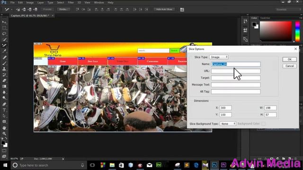Change the screen mode icon
The width and height of the screenshot is (303, 170).
(4, 156)
